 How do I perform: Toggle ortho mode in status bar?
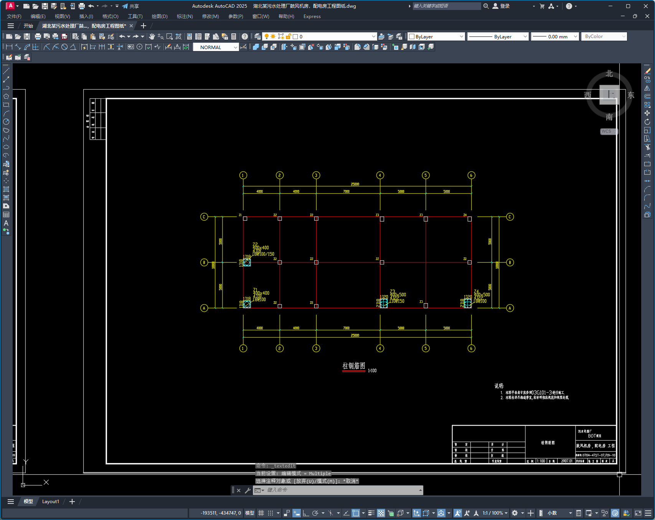306,513
